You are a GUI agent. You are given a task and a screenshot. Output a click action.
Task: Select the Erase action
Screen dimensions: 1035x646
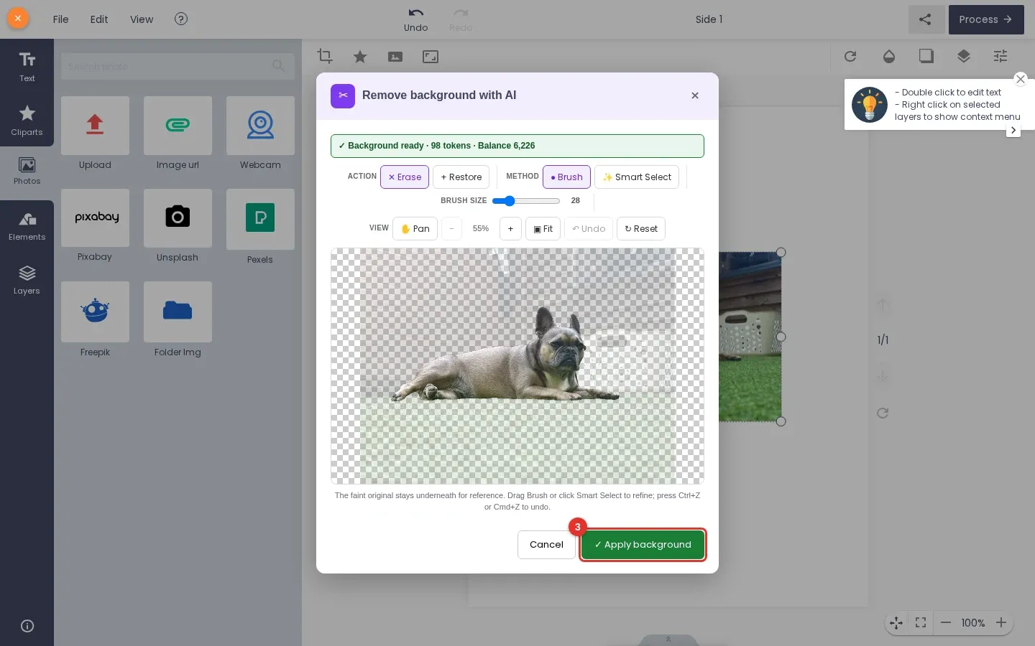coord(405,177)
